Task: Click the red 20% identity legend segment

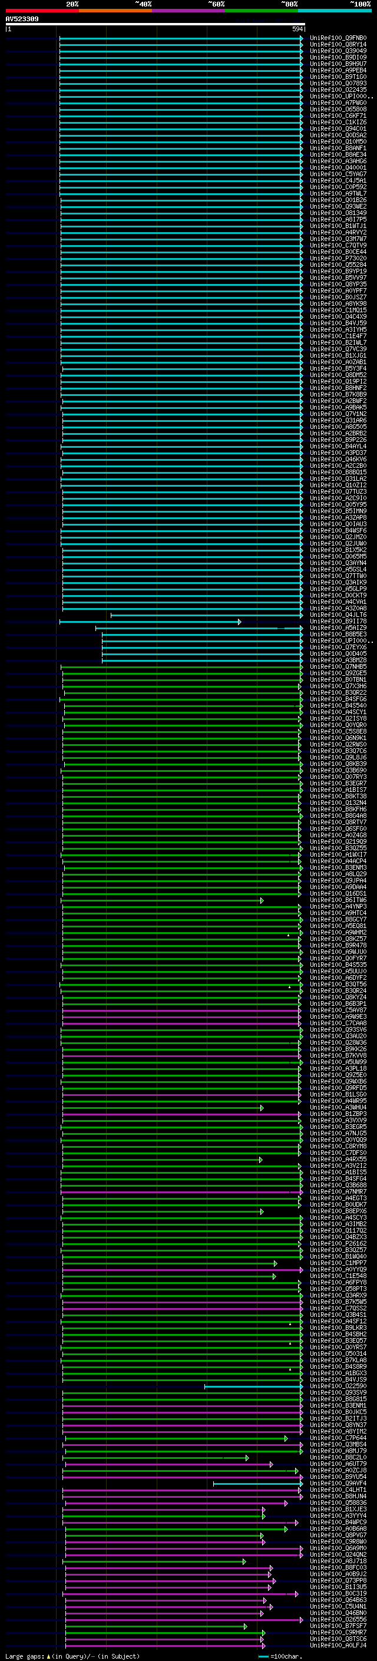Action: coord(42,11)
